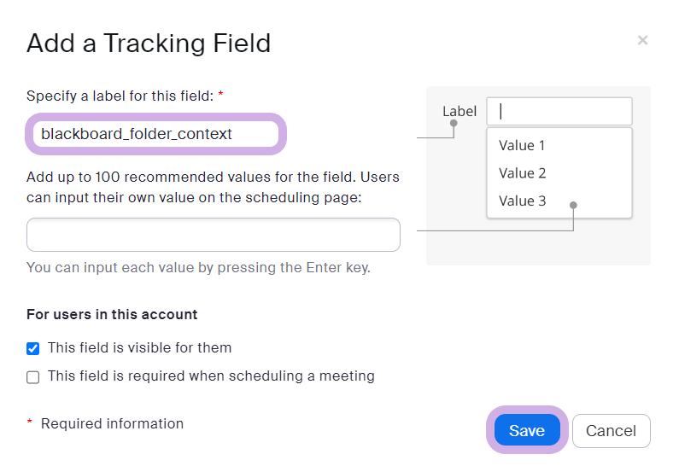Click the blackboard_folder_context label input field
Screen dimensions: 679x466
[156, 134]
